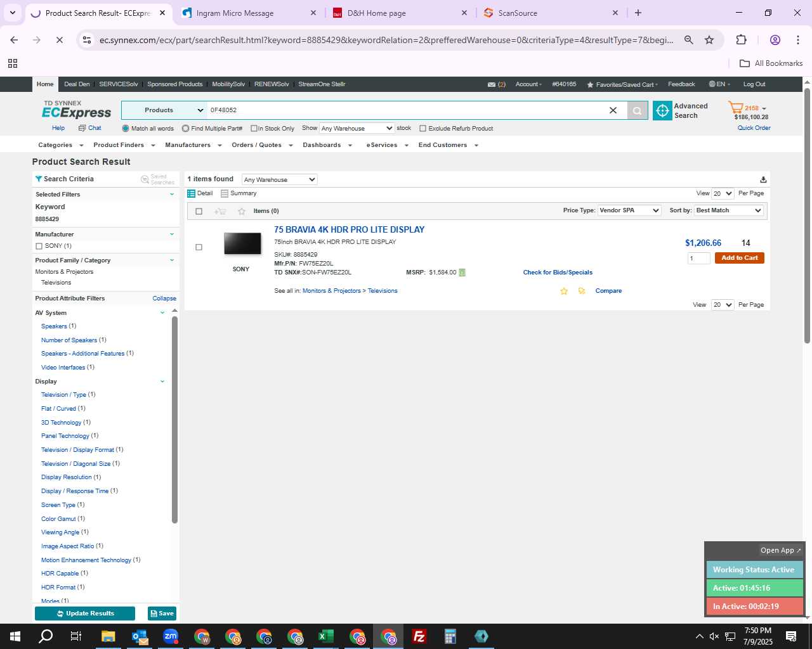Open Chrome profile avatar
This screenshot has width=812, height=649.
coord(775,40)
